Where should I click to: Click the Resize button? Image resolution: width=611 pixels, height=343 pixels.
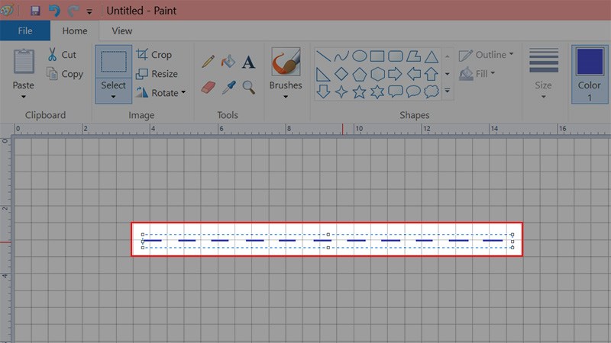click(157, 74)
